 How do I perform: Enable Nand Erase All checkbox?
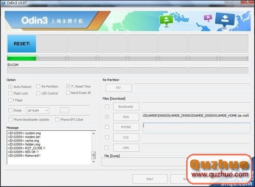pyautogui.click(x=68, y=92)
